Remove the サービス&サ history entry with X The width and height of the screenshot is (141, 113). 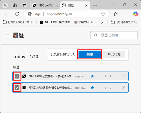(x=124, y=76)
